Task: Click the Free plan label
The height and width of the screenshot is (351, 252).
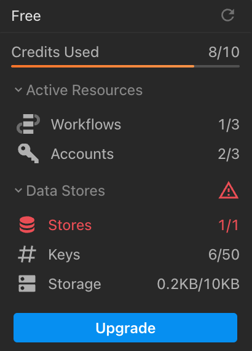Action: pyautogui.click(x=26, y=16)
